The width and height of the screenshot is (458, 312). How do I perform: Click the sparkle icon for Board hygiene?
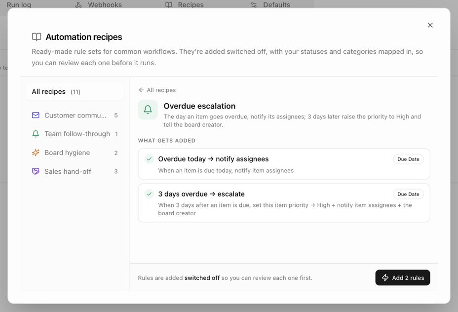coord(36,153)
